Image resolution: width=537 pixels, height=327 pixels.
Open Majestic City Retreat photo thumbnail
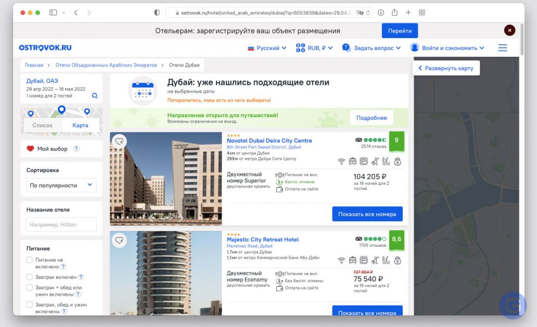coord(166,273)
